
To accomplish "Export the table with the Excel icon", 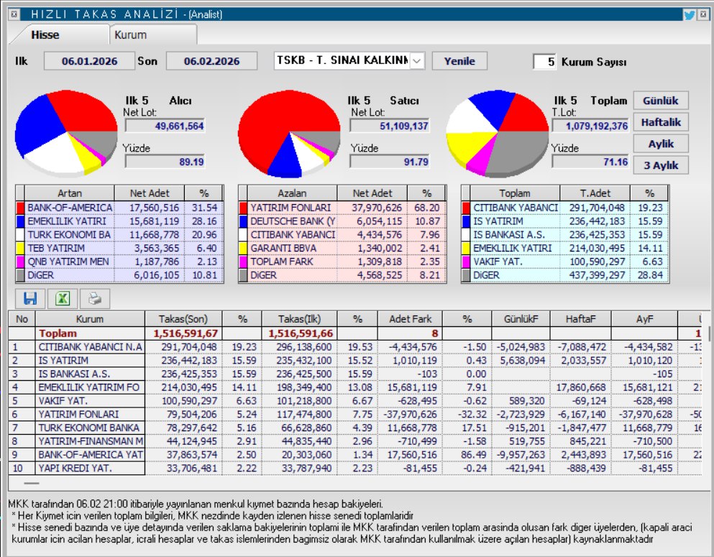I will pos(63,298).
